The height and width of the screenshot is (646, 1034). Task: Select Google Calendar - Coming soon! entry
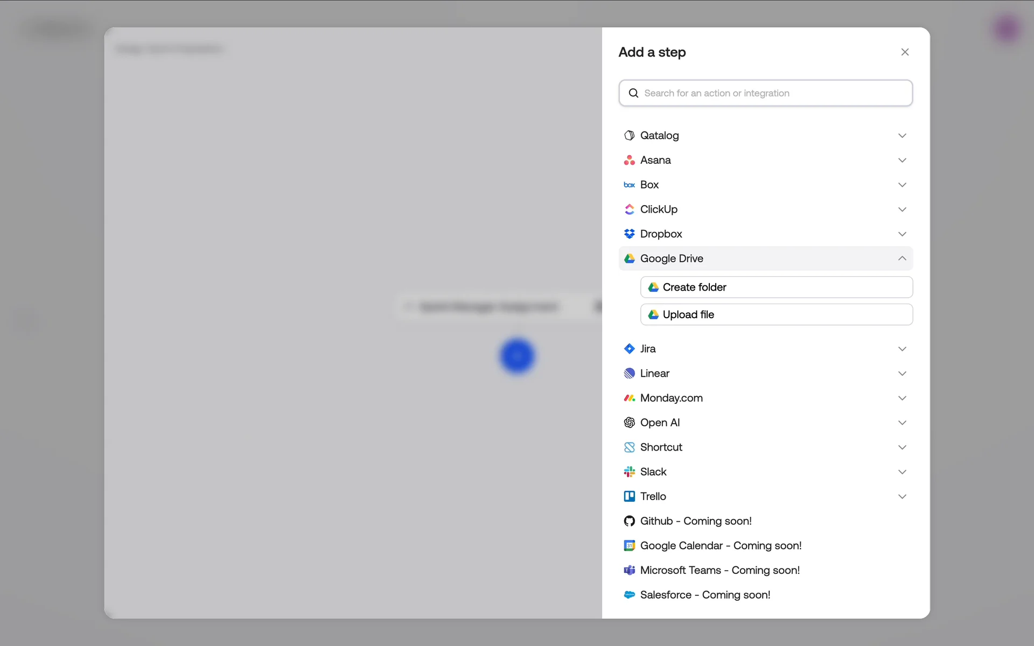coord(720,546)
